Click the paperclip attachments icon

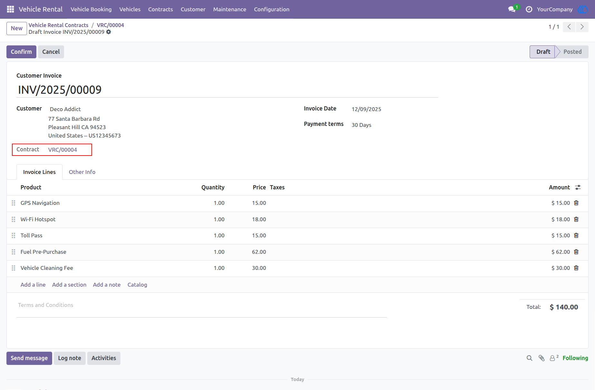pyautogui.click(x=542, y=358)
